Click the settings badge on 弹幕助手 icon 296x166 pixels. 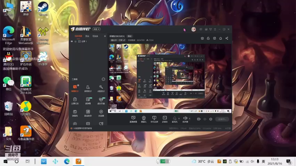(78, 85)
